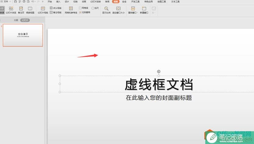This screenshot has width=254, height=144.
Task: Switch side panel to 幻灯片 tab
Action: pos(25,20)
